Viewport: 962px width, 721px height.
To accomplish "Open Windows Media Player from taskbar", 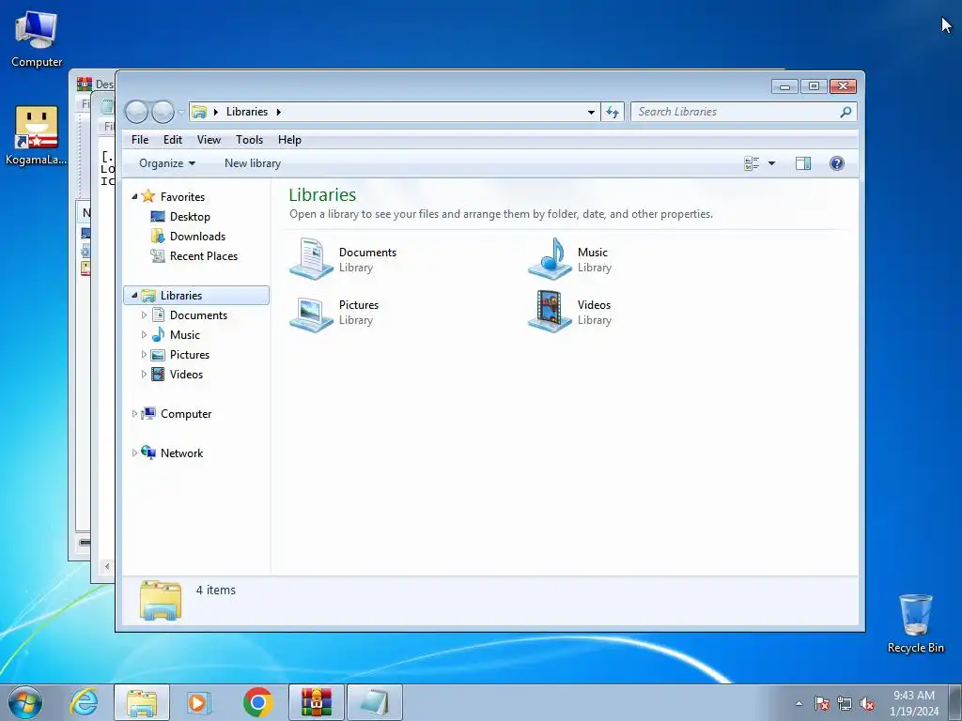I will click(199, 702).
